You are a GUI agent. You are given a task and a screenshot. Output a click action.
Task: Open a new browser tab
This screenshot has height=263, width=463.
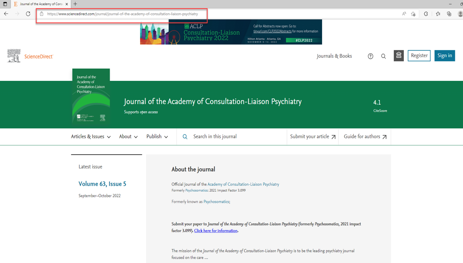[75, 4]
